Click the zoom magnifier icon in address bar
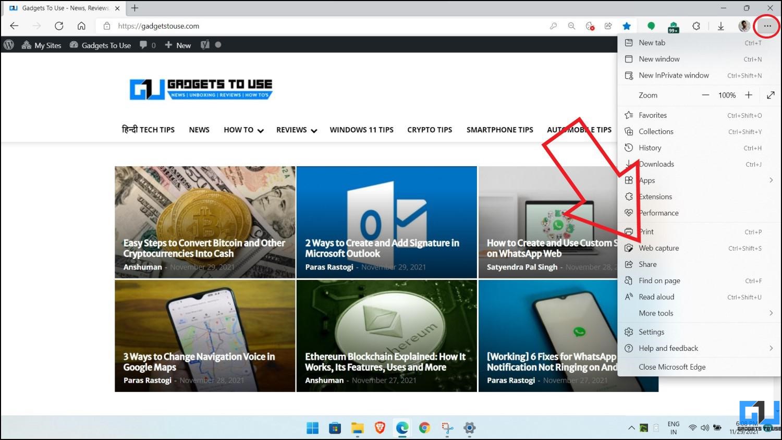782x440 pixels. tap(571, 26)
